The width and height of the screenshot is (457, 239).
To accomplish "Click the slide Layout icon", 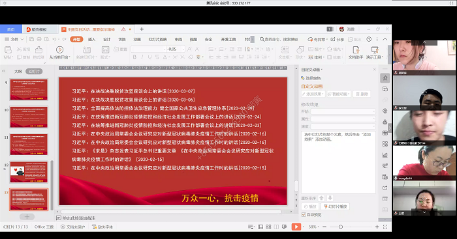I will (x=105, y=49).
